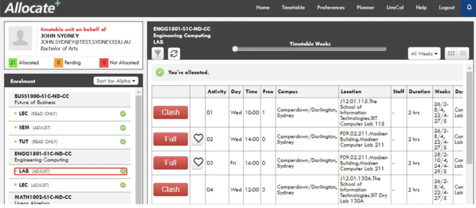
Task: Expand BUSS1000 LEC (Read Only) row
Action: (x=70, y=114)
